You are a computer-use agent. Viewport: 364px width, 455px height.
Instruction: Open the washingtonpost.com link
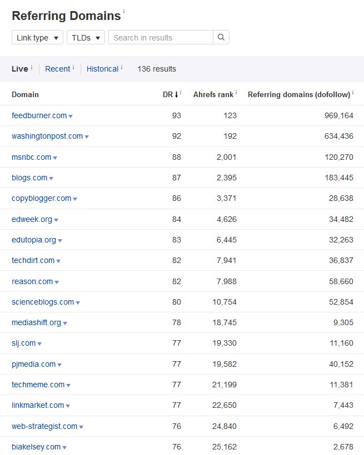(x=47, y=136)
